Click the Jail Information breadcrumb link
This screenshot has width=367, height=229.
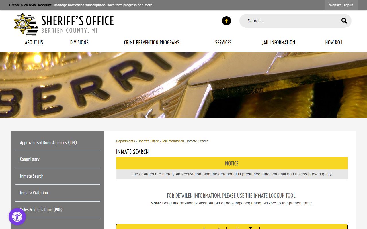[173, 141]
